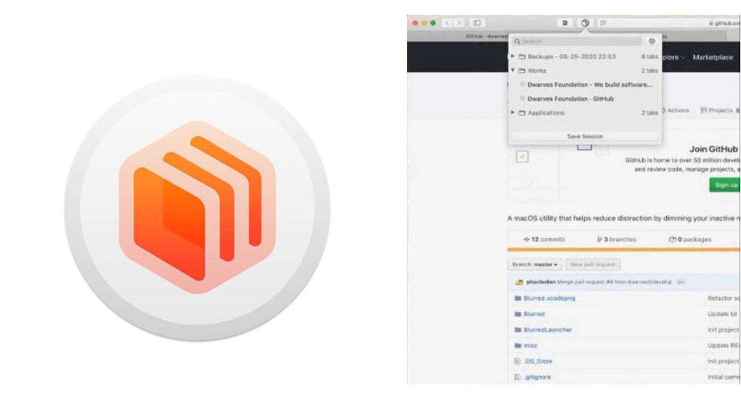Screen dimensions: 741x399
Task: Collapse the Works session folder
Action: coord(585,71)
